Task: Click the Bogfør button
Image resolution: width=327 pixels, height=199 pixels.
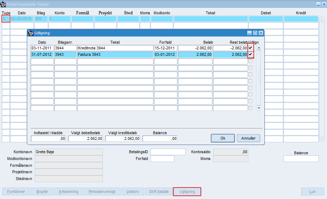Action: 42,191
